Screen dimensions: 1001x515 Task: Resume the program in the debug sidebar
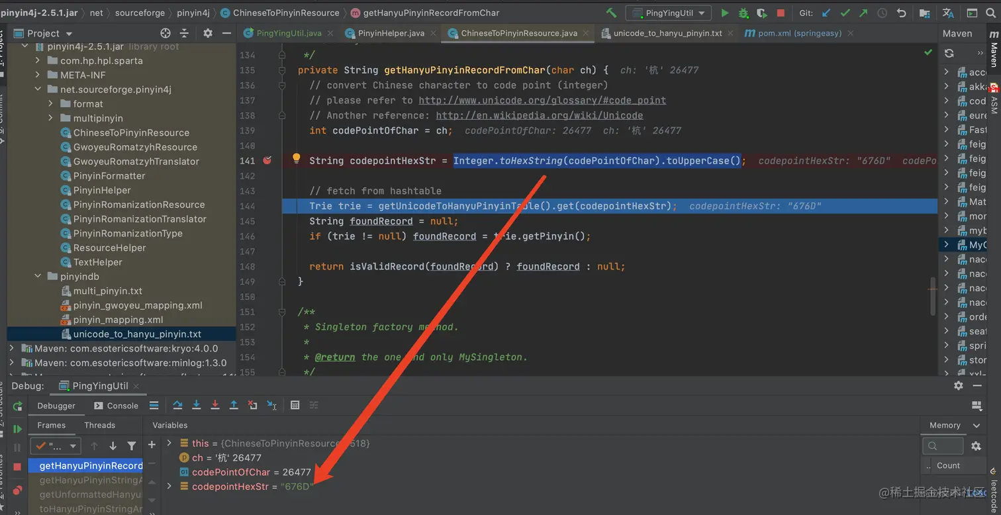tap(17, 429)
